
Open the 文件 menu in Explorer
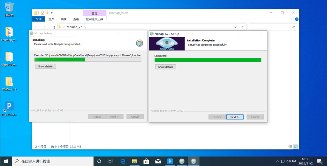(39, 19)
